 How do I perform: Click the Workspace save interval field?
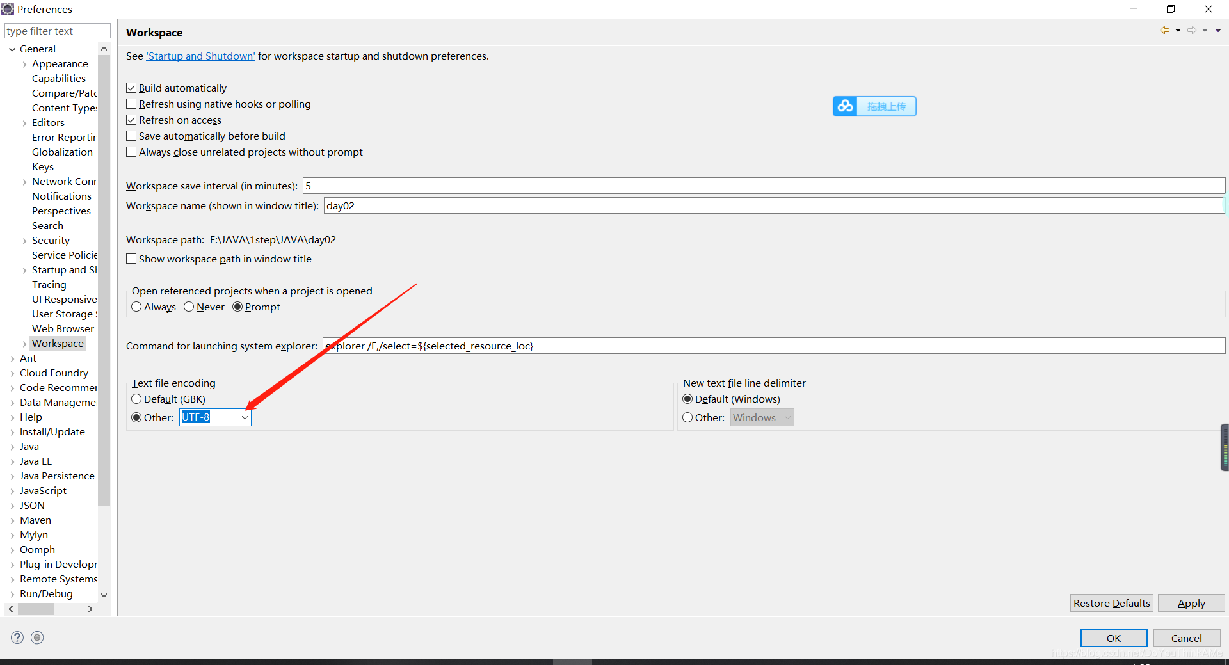click(764, 186)
